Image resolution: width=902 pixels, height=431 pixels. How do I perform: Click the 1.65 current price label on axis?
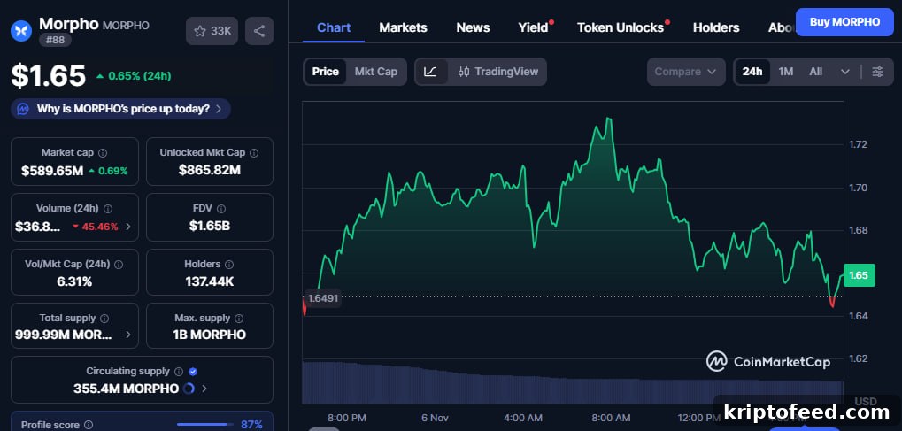[859, 275]
